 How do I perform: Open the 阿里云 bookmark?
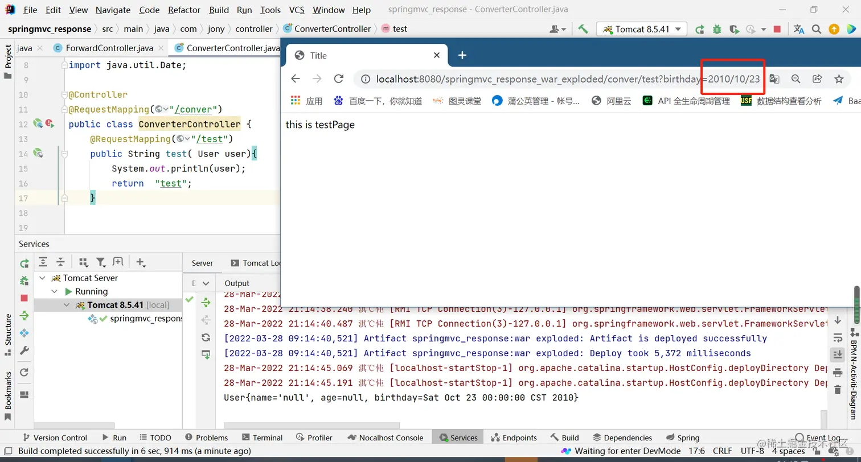point(612,101)
